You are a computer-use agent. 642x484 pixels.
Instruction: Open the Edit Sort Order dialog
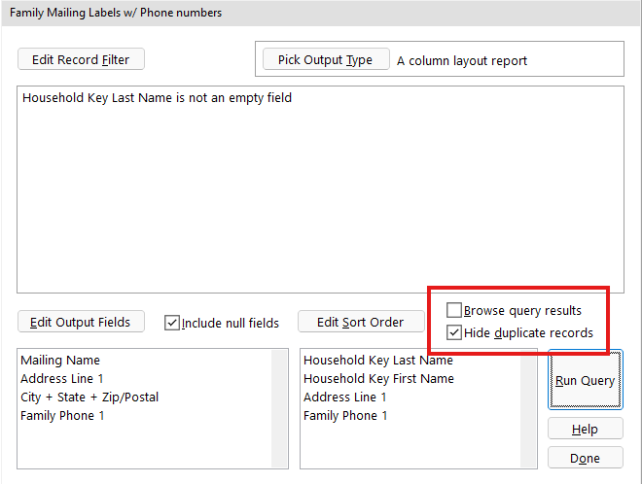[x=360, y=322]
